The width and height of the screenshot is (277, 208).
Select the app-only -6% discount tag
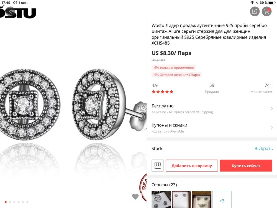pos(174,67)
